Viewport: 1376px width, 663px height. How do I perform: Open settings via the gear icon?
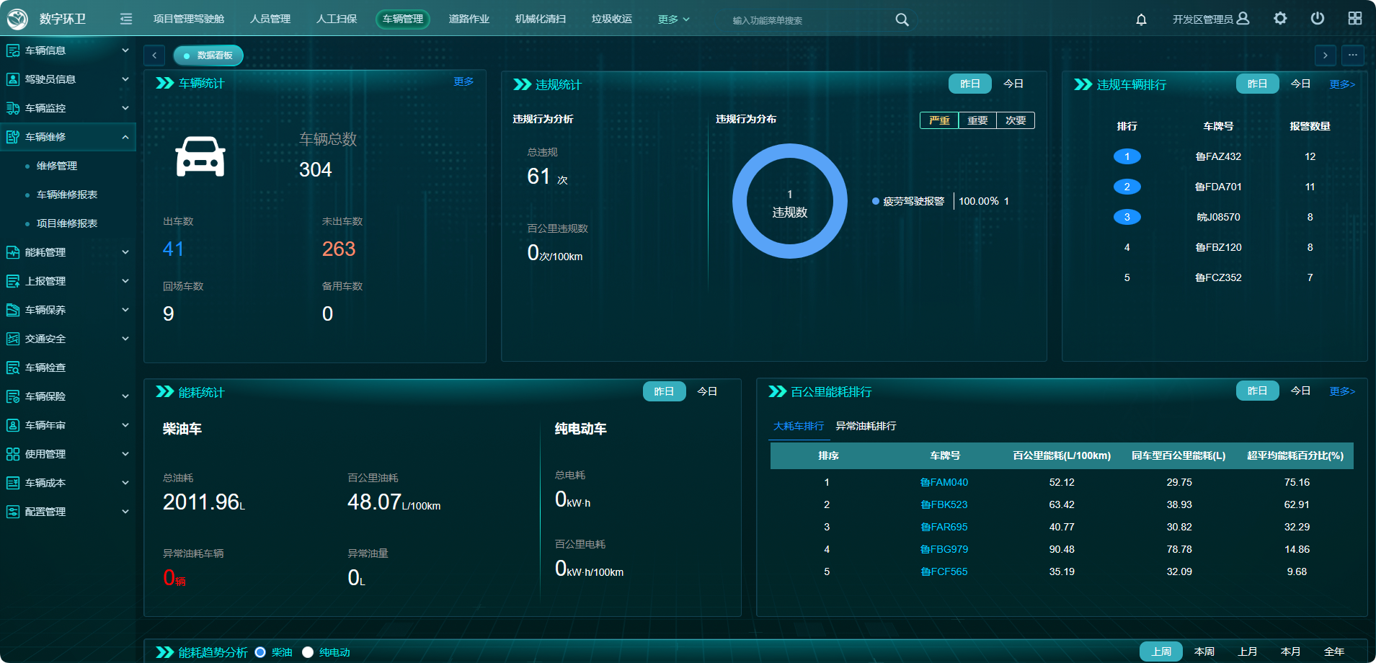[1280, 19]
